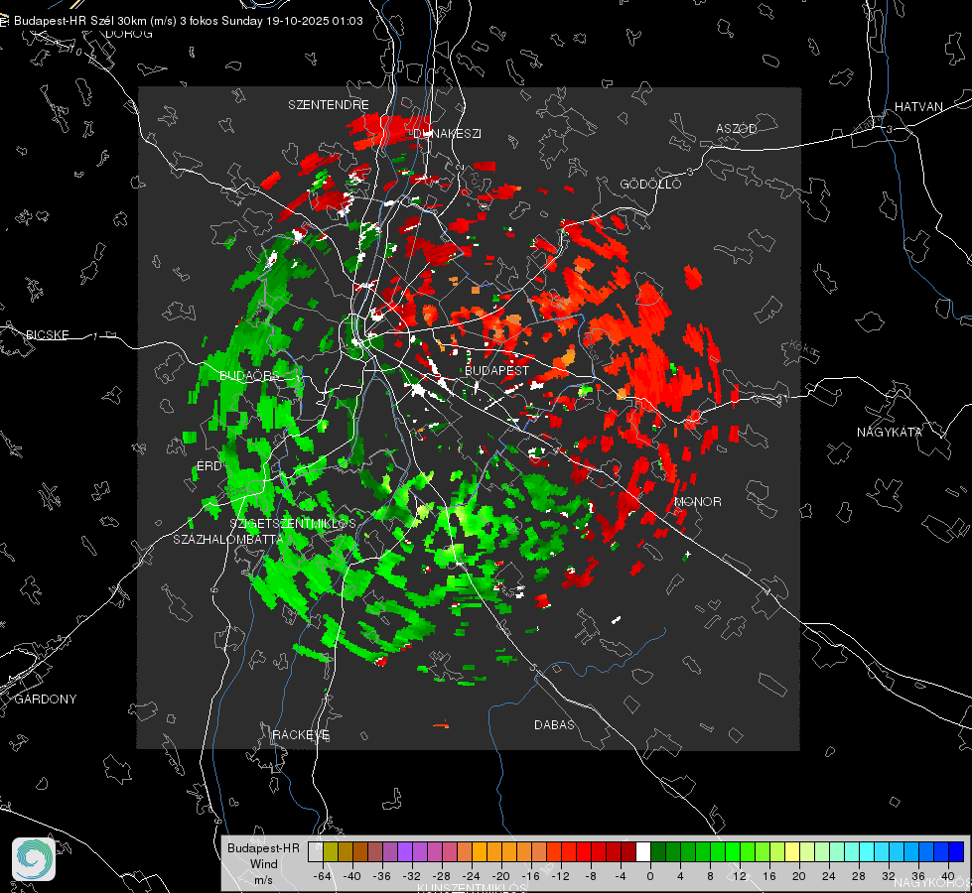Click the GÁRDONY city label

pos(46,700)
